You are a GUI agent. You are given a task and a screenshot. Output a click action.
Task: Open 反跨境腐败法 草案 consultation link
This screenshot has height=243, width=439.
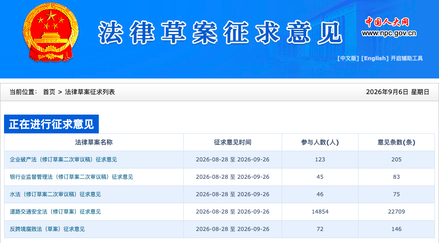point(47,229)
